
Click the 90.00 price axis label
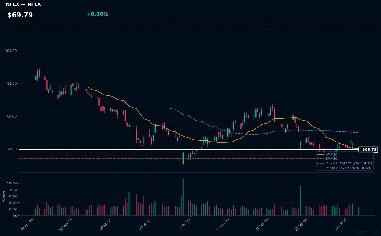pyautogui.click(x=12, y=84)
